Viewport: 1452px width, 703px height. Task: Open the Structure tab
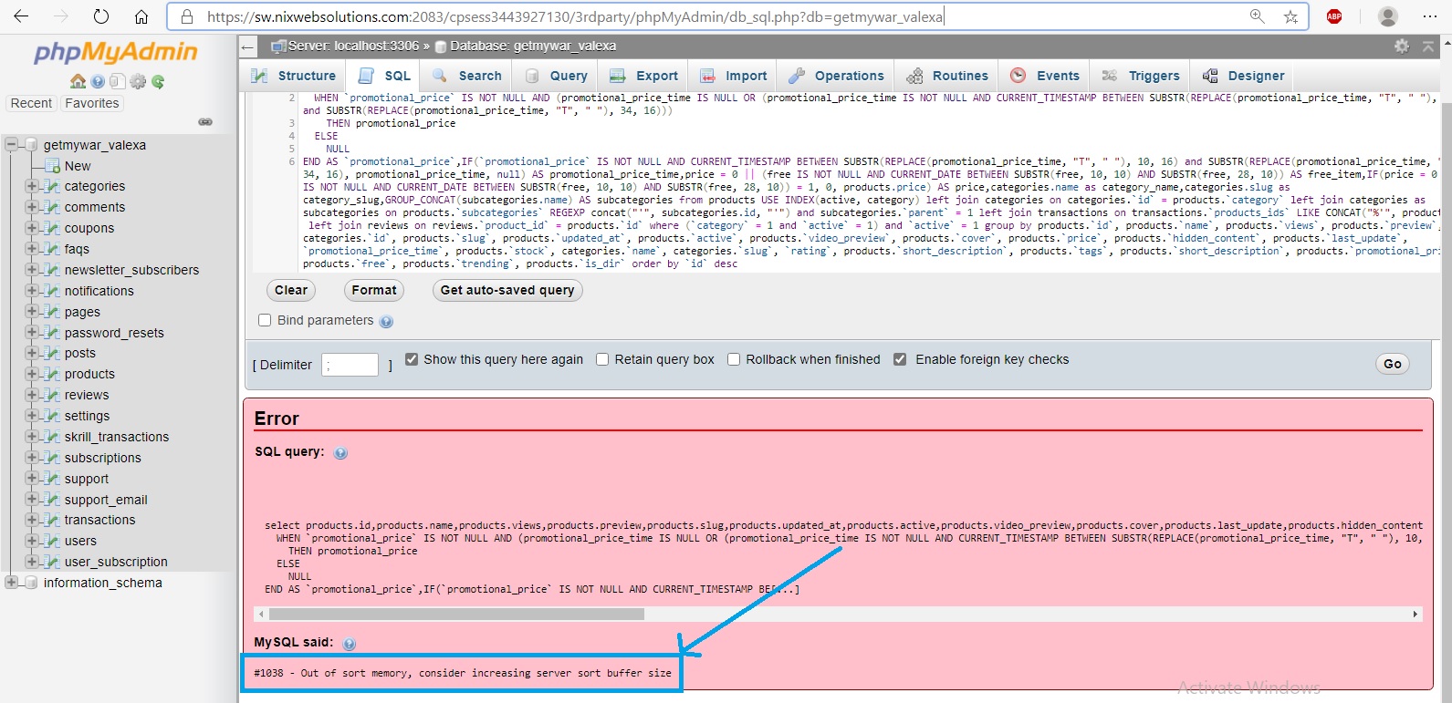[294, 76]
